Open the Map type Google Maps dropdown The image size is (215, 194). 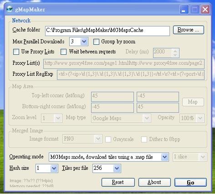click(121, 118)
